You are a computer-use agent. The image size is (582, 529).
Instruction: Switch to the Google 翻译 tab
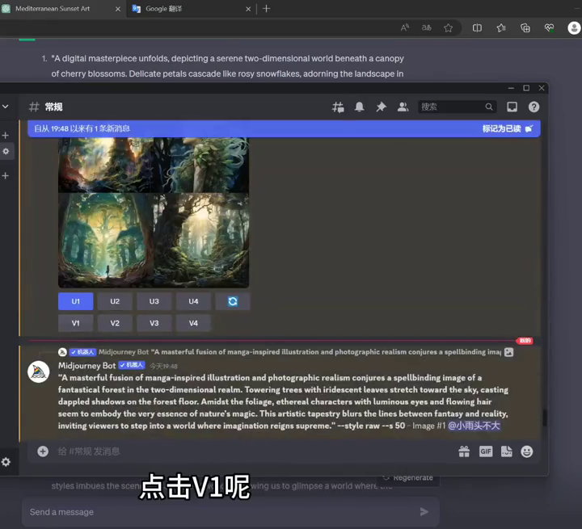191,9
